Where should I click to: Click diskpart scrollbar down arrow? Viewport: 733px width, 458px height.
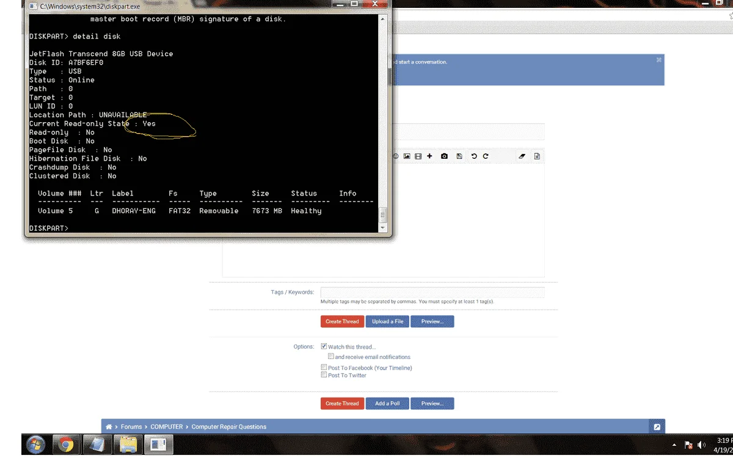click(383, 228)
